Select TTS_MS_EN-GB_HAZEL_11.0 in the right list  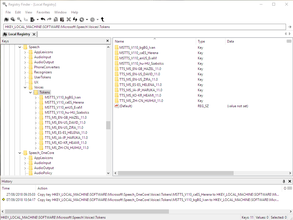click(x=140, y=69)
